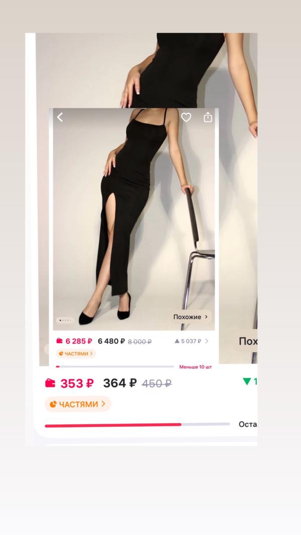Screen dimensions: 301x535
Task: Click the wallet icon beside 6 285 ₽
Action: tap(60, 341)
